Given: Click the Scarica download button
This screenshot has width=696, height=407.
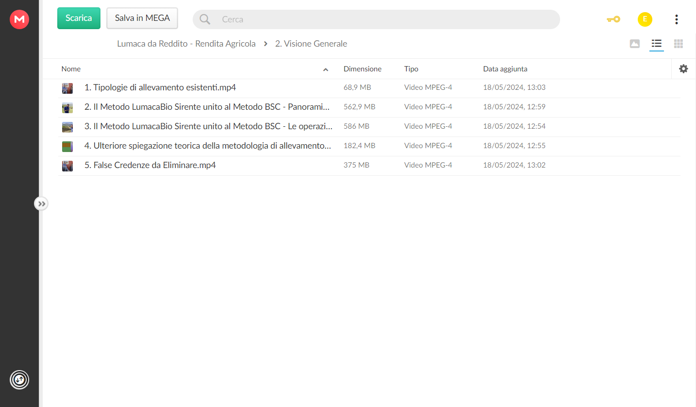Looking at the screenshot, I should pos(79,18).
